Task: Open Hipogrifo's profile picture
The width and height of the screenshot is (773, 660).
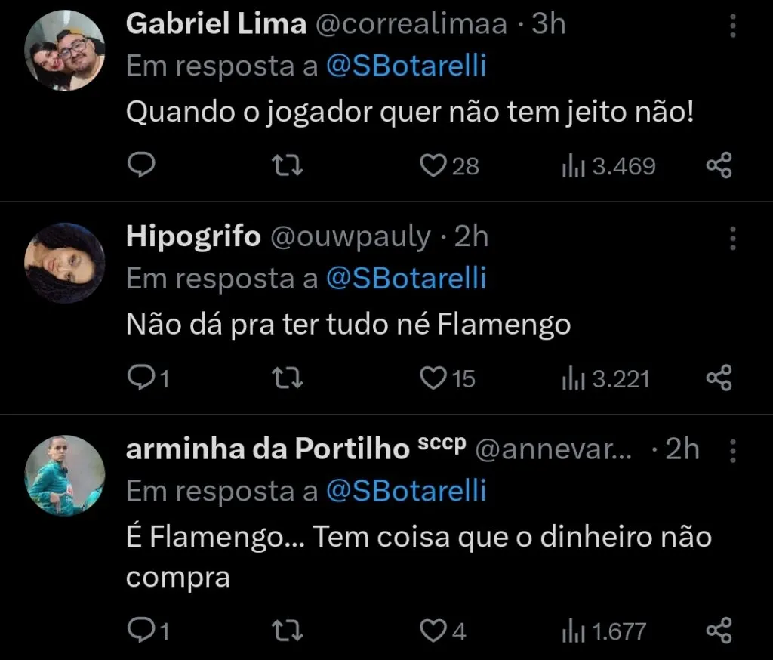Action: [65, 264]
